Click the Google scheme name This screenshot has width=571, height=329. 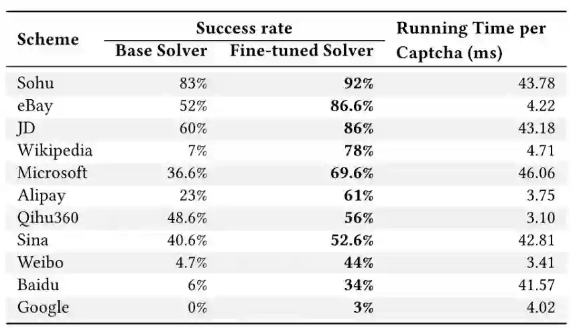[x=43, y=307]
